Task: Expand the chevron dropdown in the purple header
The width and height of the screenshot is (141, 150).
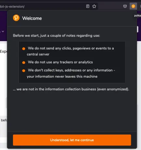Action: [3, 31]
